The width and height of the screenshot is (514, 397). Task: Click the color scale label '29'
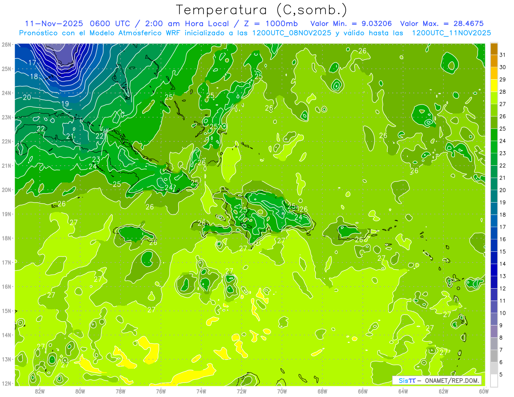[503, 80]
